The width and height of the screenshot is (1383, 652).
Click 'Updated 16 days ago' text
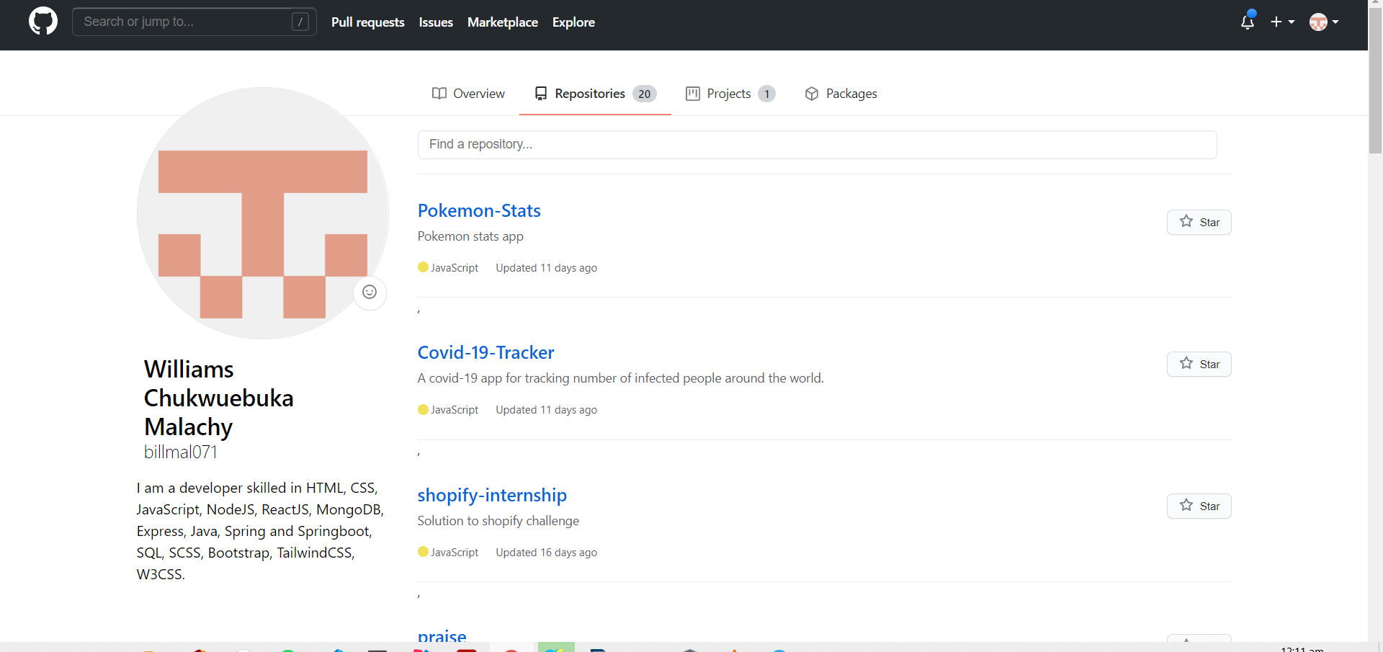(547, 553)
